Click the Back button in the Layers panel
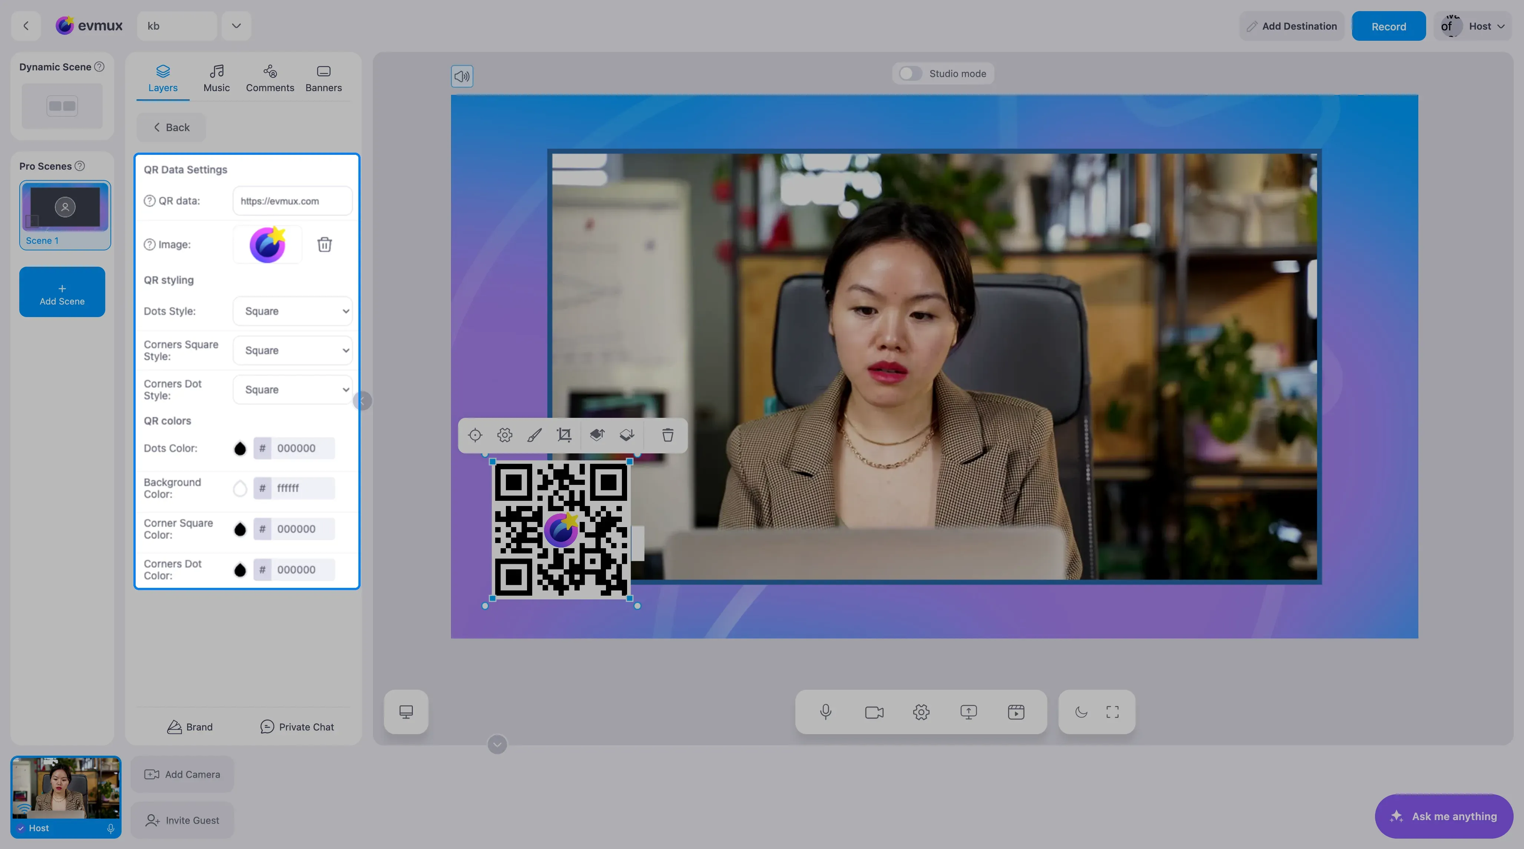Image resolution: width=1524 pixels, height=849 pixels. tap(171, 128)
